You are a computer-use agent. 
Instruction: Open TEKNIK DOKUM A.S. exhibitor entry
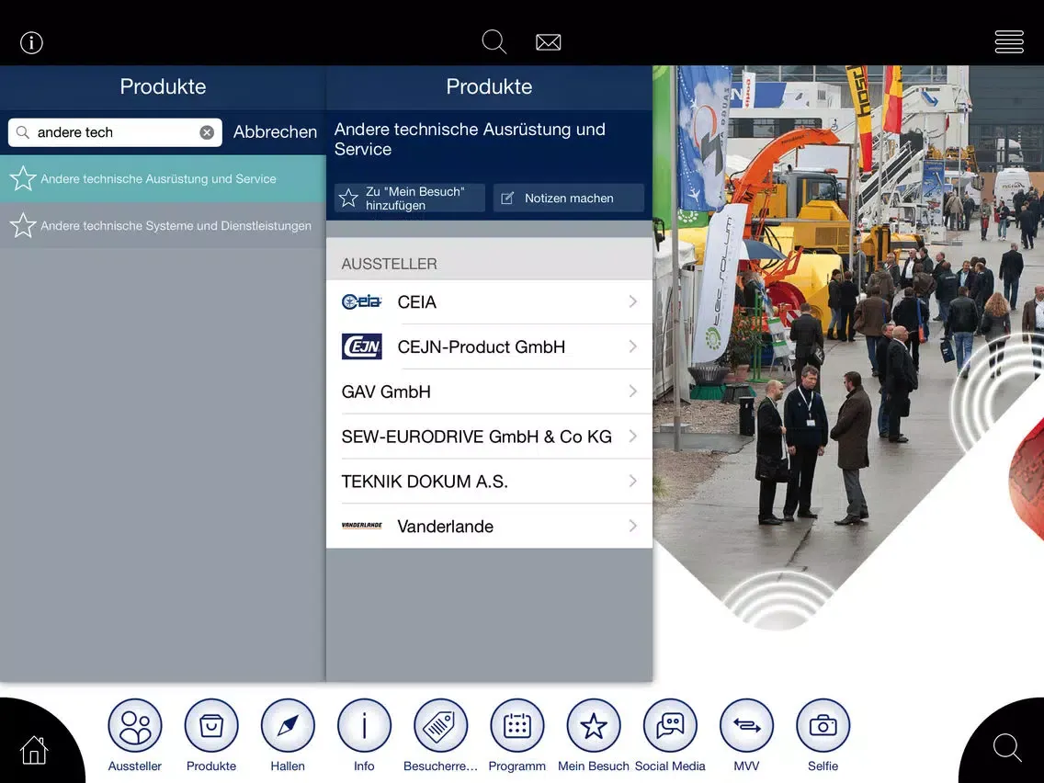click(x=489, y=481)
